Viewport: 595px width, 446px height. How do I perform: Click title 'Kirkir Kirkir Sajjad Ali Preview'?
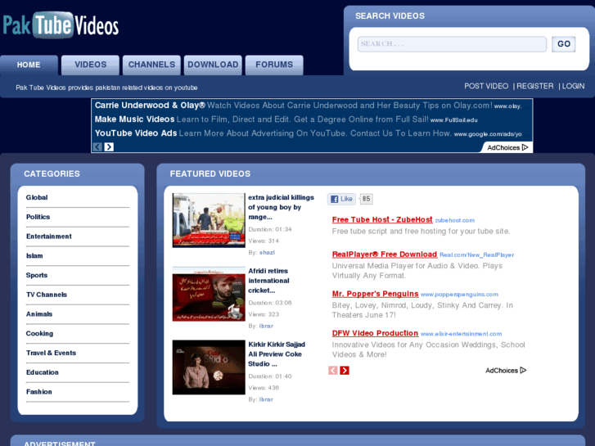click(277, 354)
